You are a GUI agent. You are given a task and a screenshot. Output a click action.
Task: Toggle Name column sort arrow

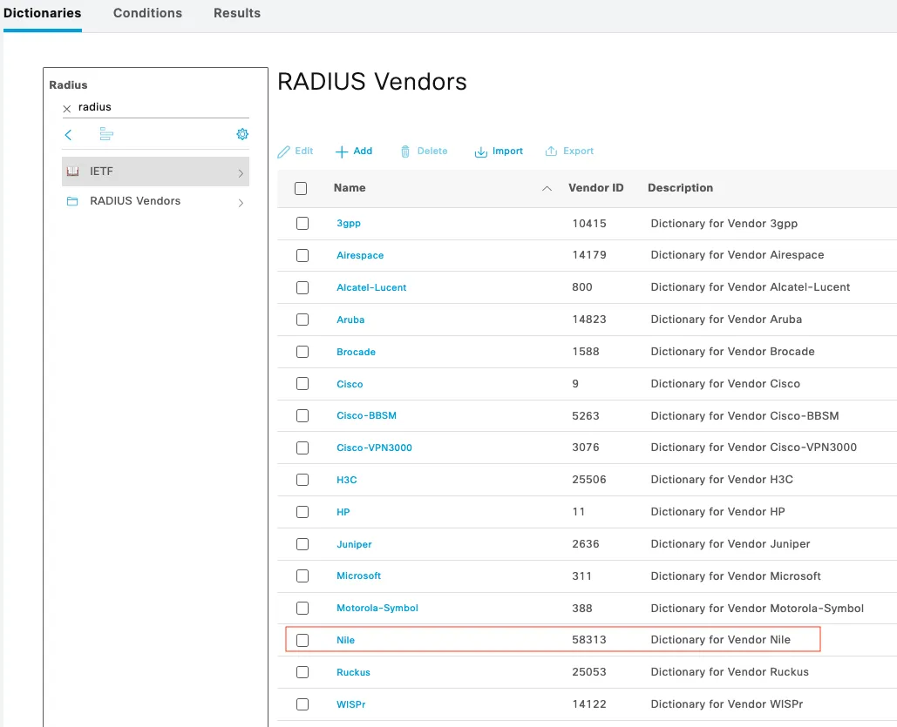click(x=547, y=189)
